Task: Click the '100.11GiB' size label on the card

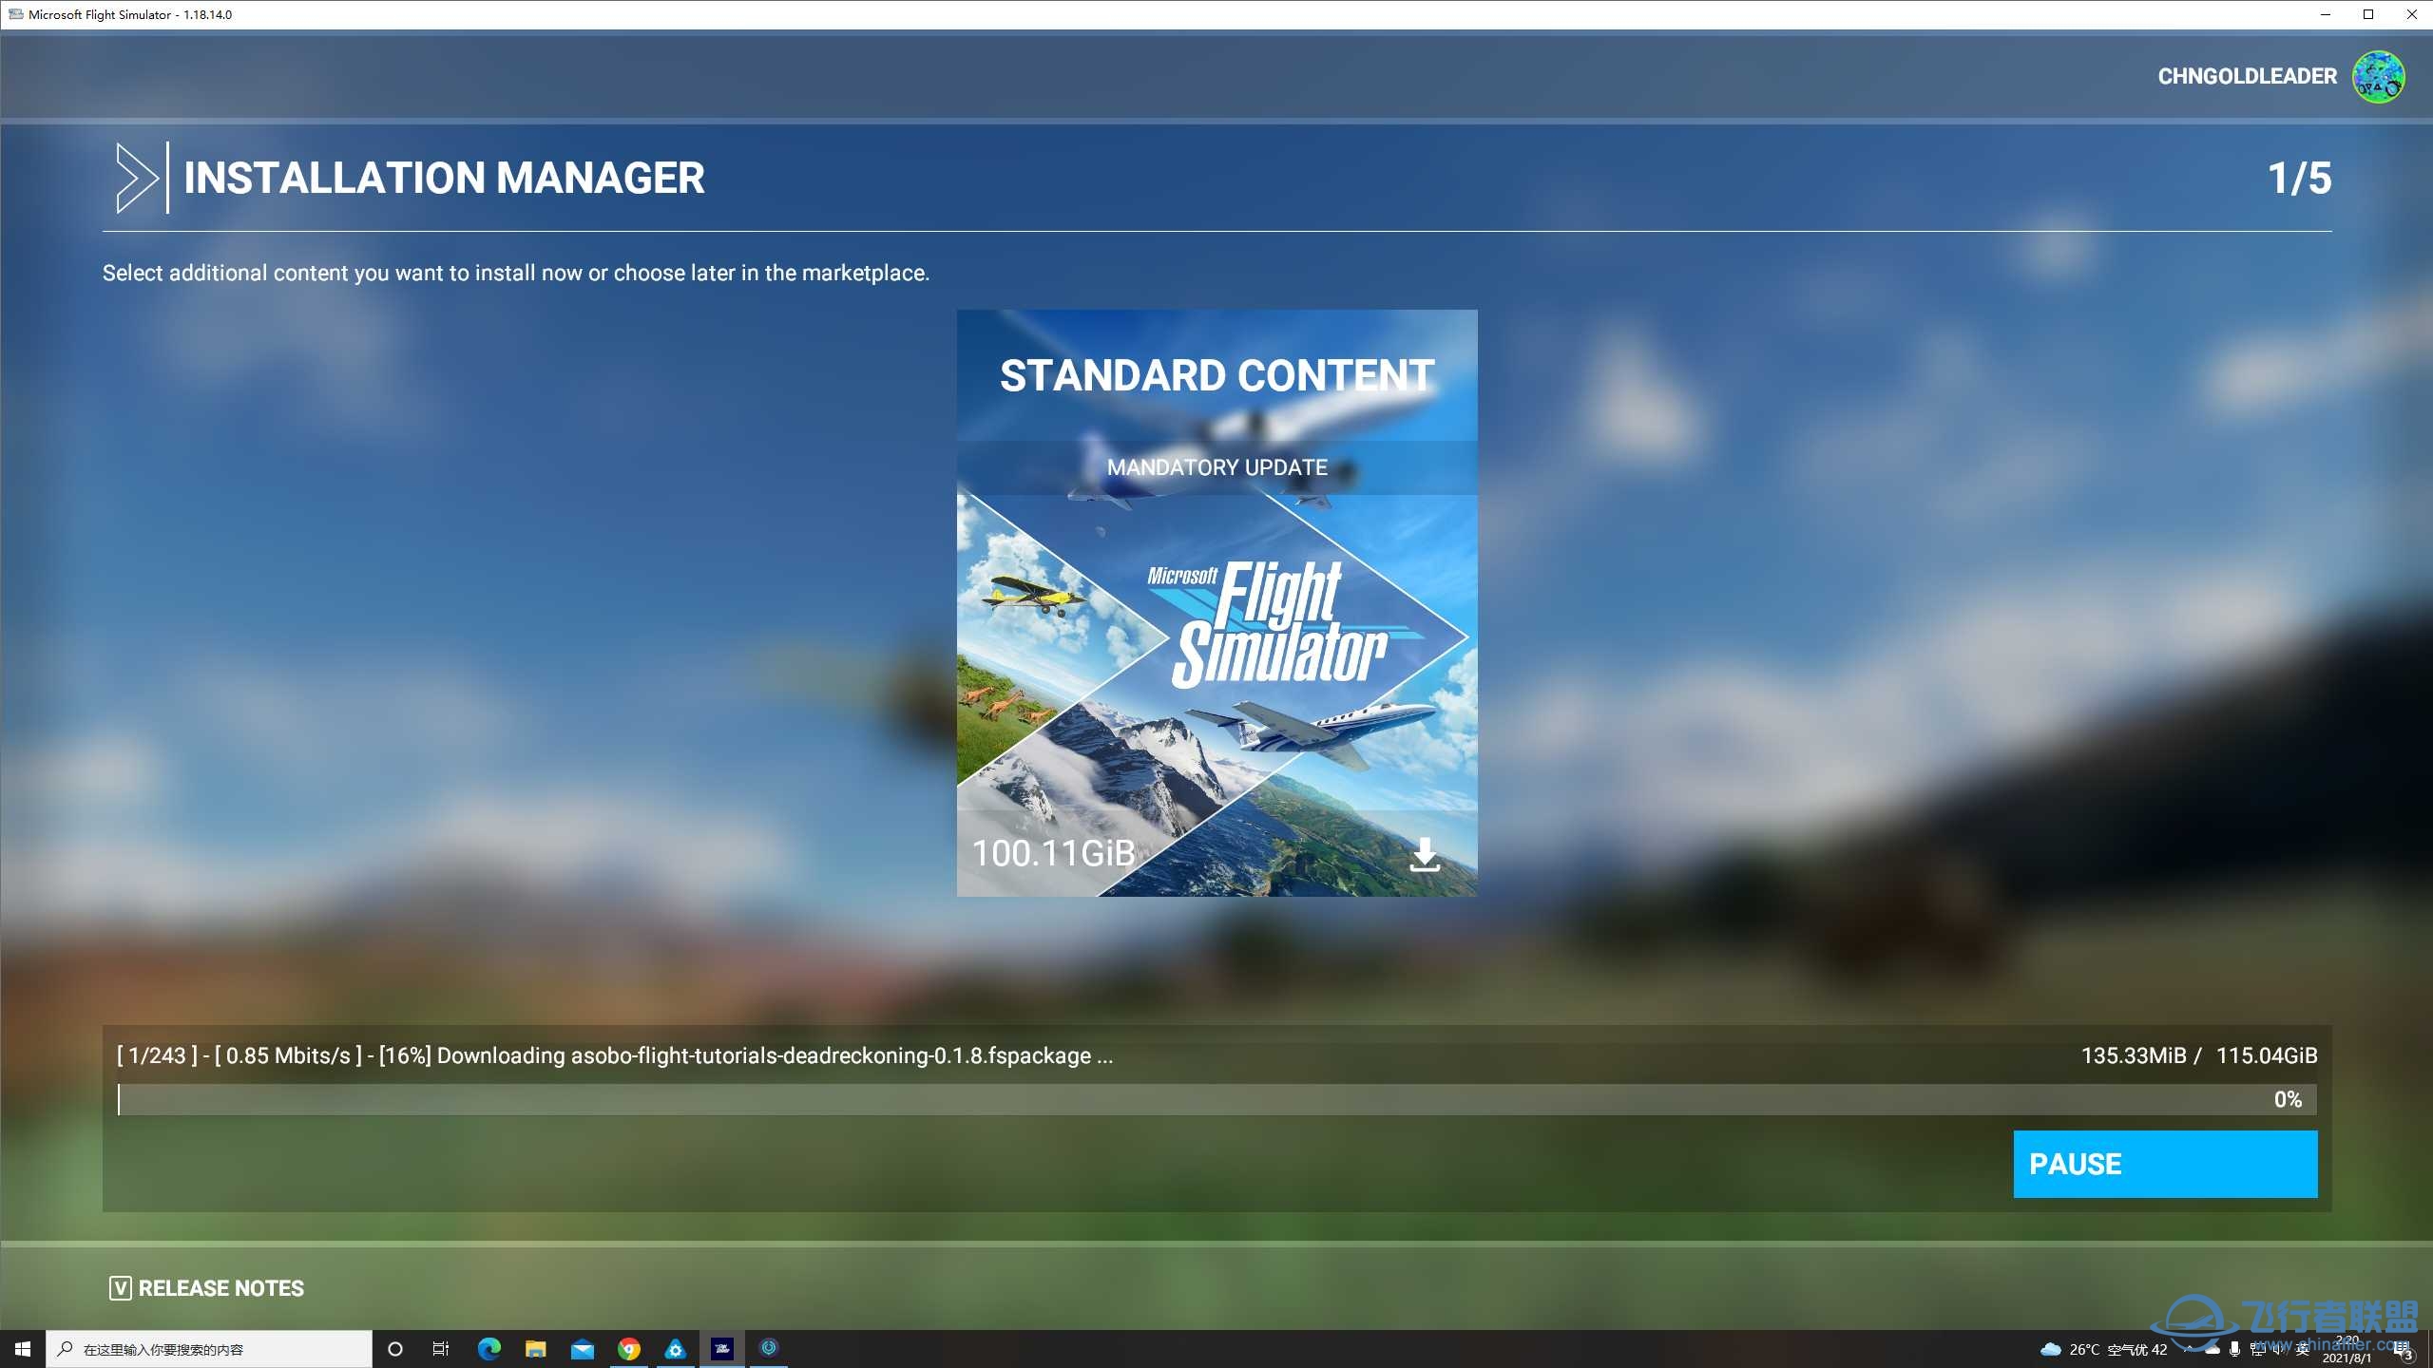Action: [x=1053, y=853]
